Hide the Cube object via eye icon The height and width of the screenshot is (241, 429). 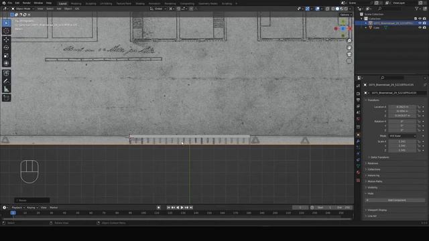pyautogui.click(x=420, y=27)
